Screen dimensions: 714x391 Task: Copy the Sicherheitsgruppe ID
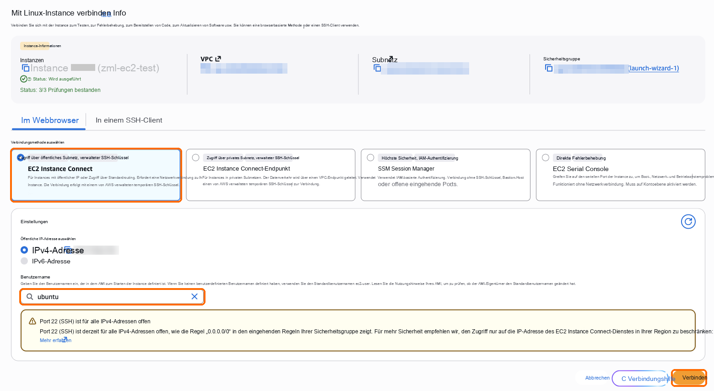(549, 68)
